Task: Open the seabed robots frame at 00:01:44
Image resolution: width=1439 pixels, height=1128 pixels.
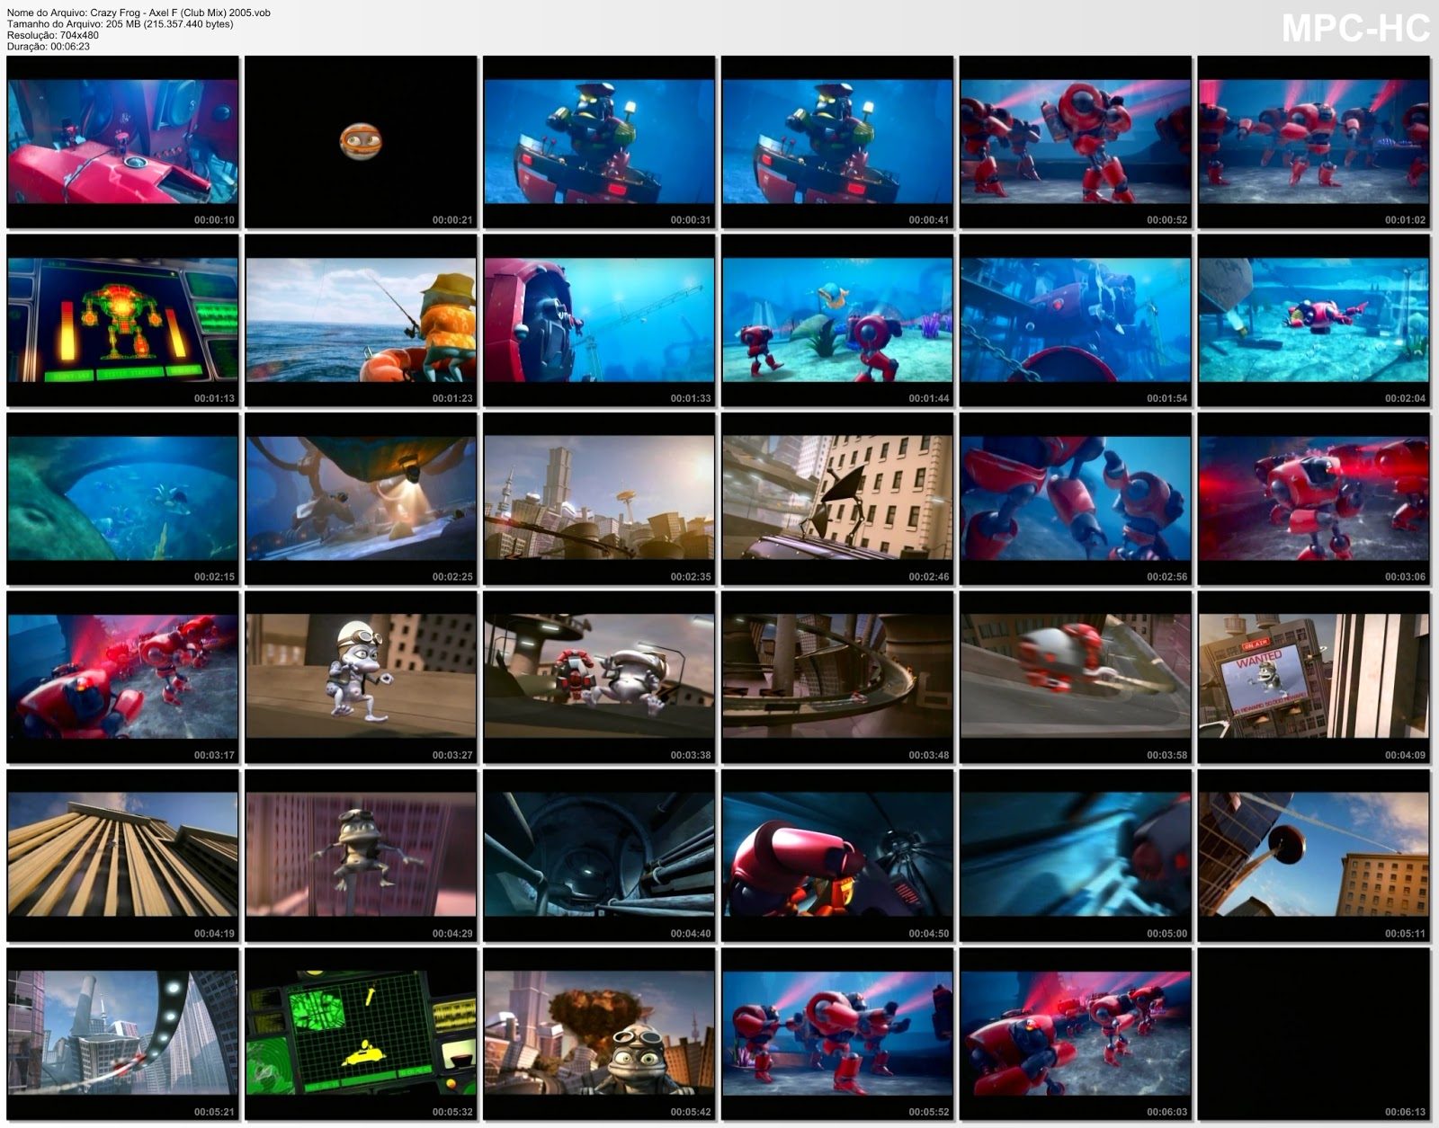Action: click(x=837, y=321)
